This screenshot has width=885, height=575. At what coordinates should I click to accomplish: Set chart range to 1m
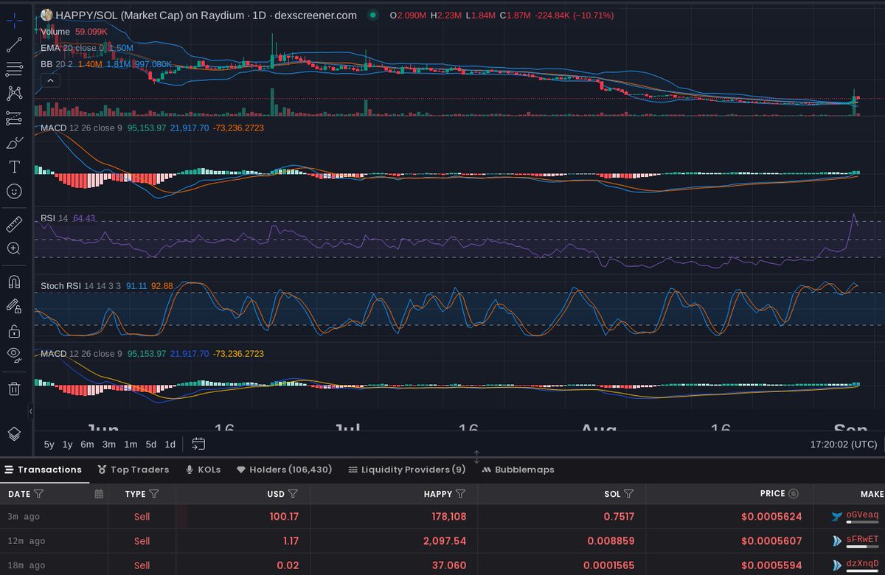[x=131, y=445]
